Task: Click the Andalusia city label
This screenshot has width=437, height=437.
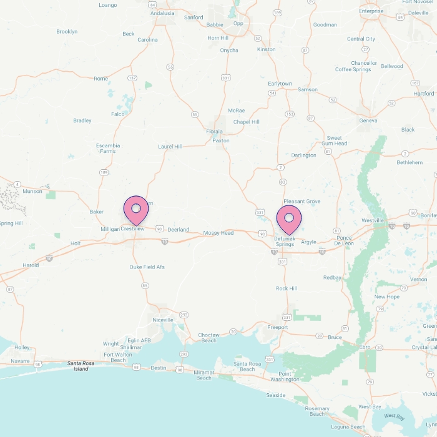Action: [162, 13]
